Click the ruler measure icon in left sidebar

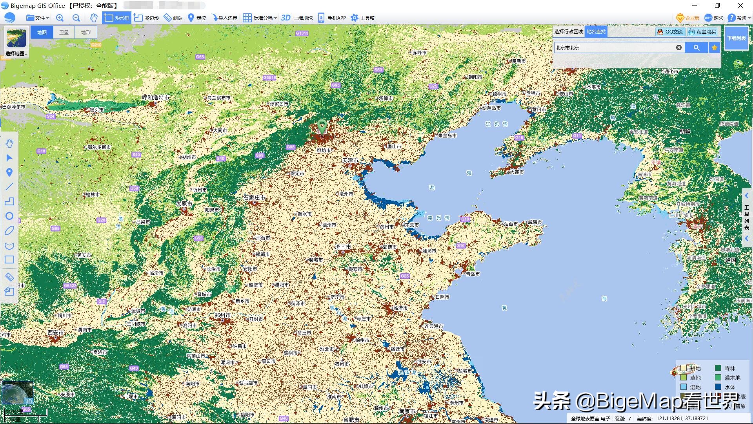click(x=9, y=277)
